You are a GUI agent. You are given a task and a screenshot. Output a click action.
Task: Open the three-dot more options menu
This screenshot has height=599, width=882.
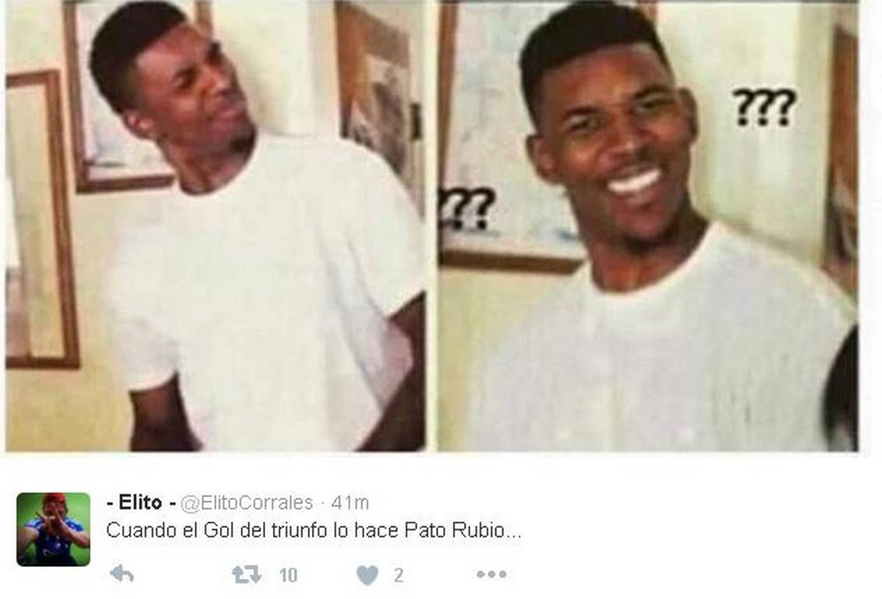point(491,574)
